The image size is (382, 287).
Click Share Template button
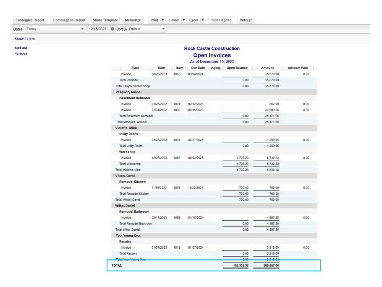(x=105, y=20)
